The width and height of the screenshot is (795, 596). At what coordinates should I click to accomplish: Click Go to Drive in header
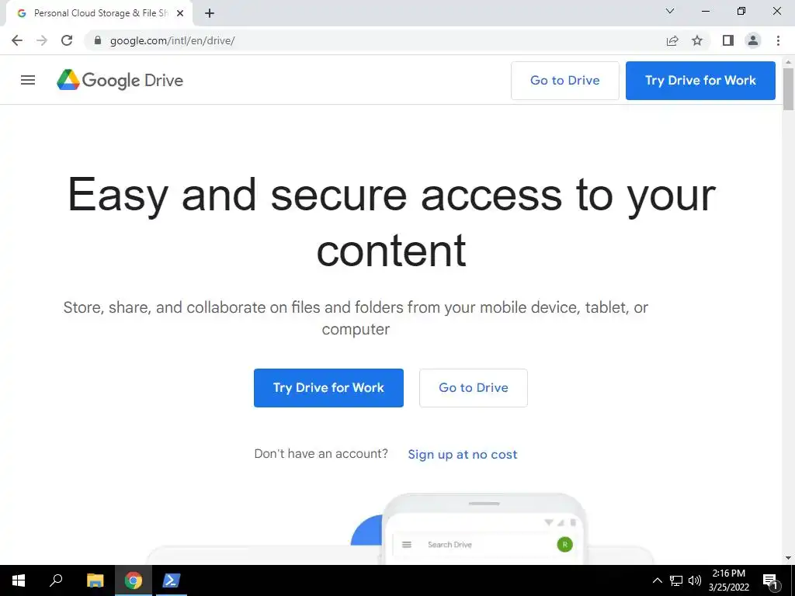(565, 81)
